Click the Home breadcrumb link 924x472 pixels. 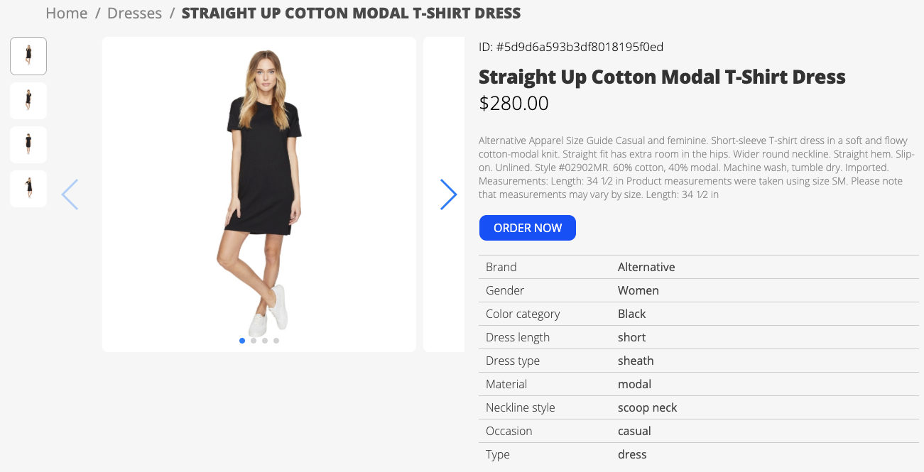pos(67,13)
